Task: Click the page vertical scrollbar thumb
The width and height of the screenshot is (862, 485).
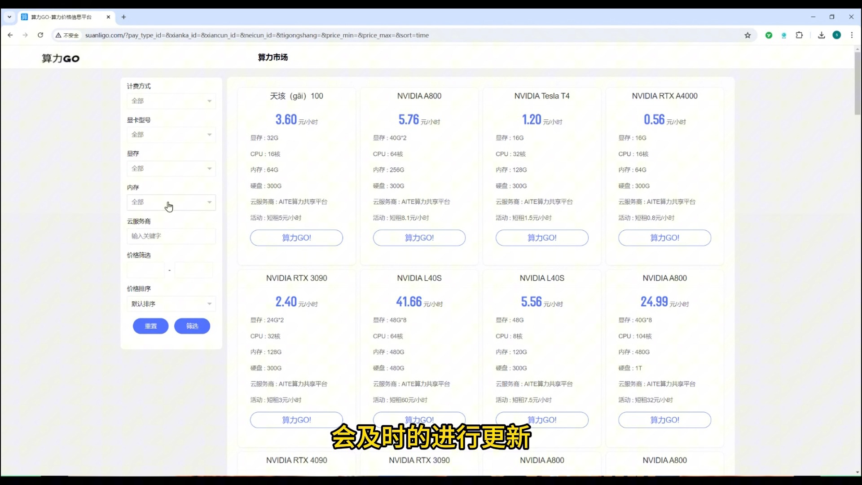Action: pos(858,83)
